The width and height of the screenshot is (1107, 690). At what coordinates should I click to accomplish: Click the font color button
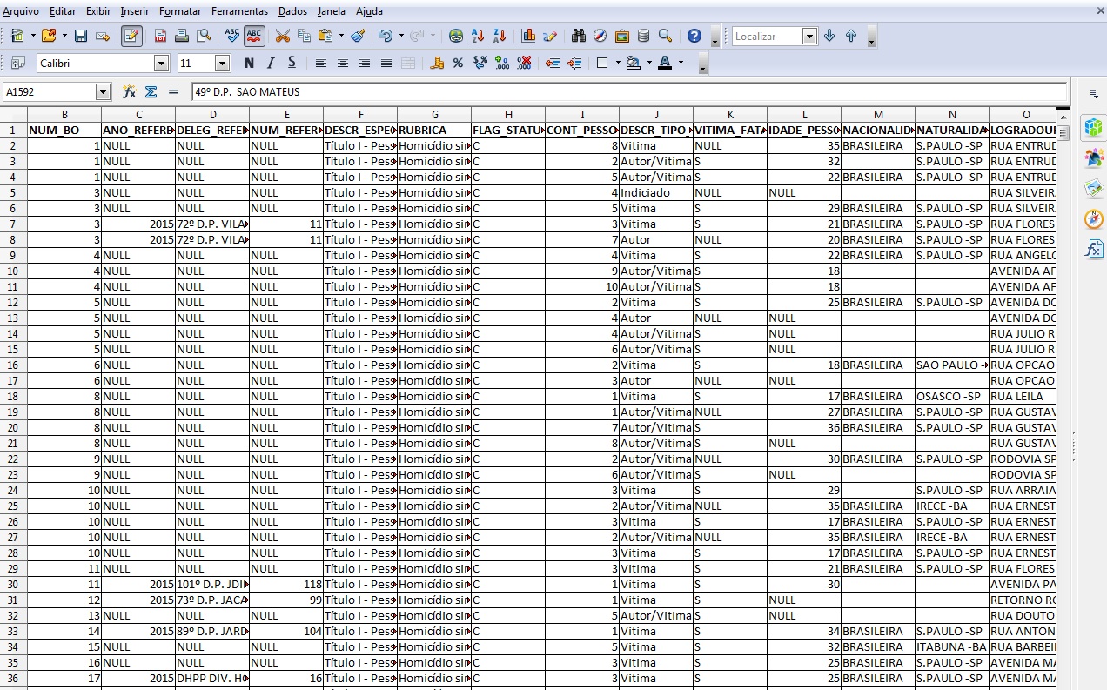tap(665, 63)
